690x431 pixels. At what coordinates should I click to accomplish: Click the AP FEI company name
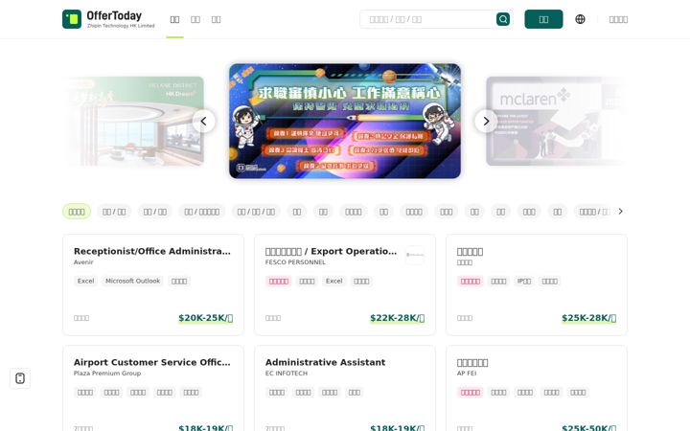coord(467,373)
